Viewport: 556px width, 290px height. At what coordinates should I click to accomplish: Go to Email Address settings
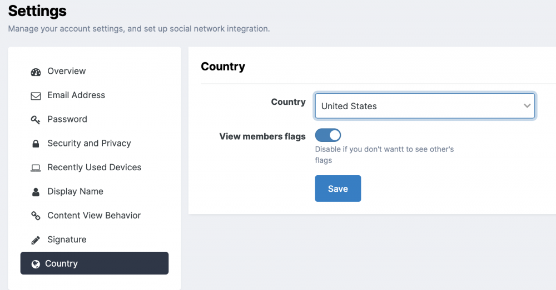(x=76, y=95)
